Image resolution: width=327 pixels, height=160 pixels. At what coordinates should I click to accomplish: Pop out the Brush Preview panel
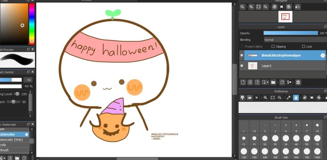click(x=28, y=49)
